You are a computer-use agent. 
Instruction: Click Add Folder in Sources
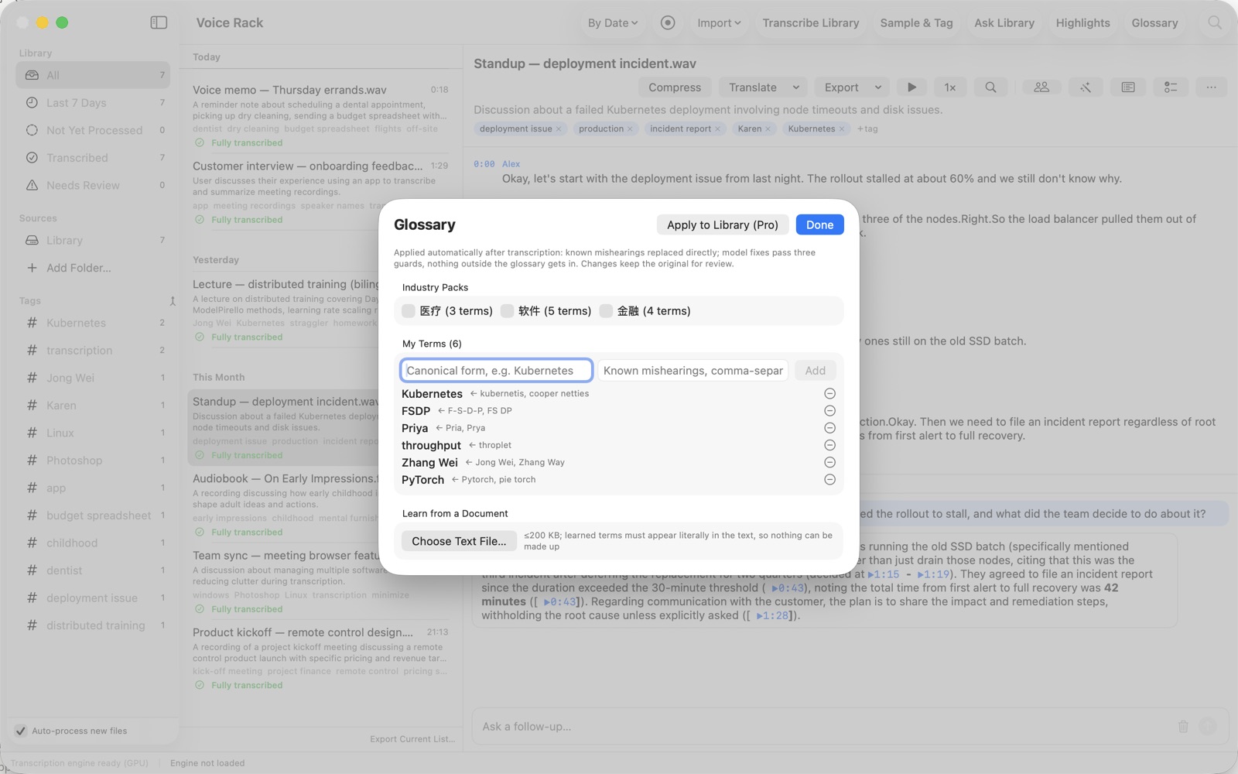(78, 268)
